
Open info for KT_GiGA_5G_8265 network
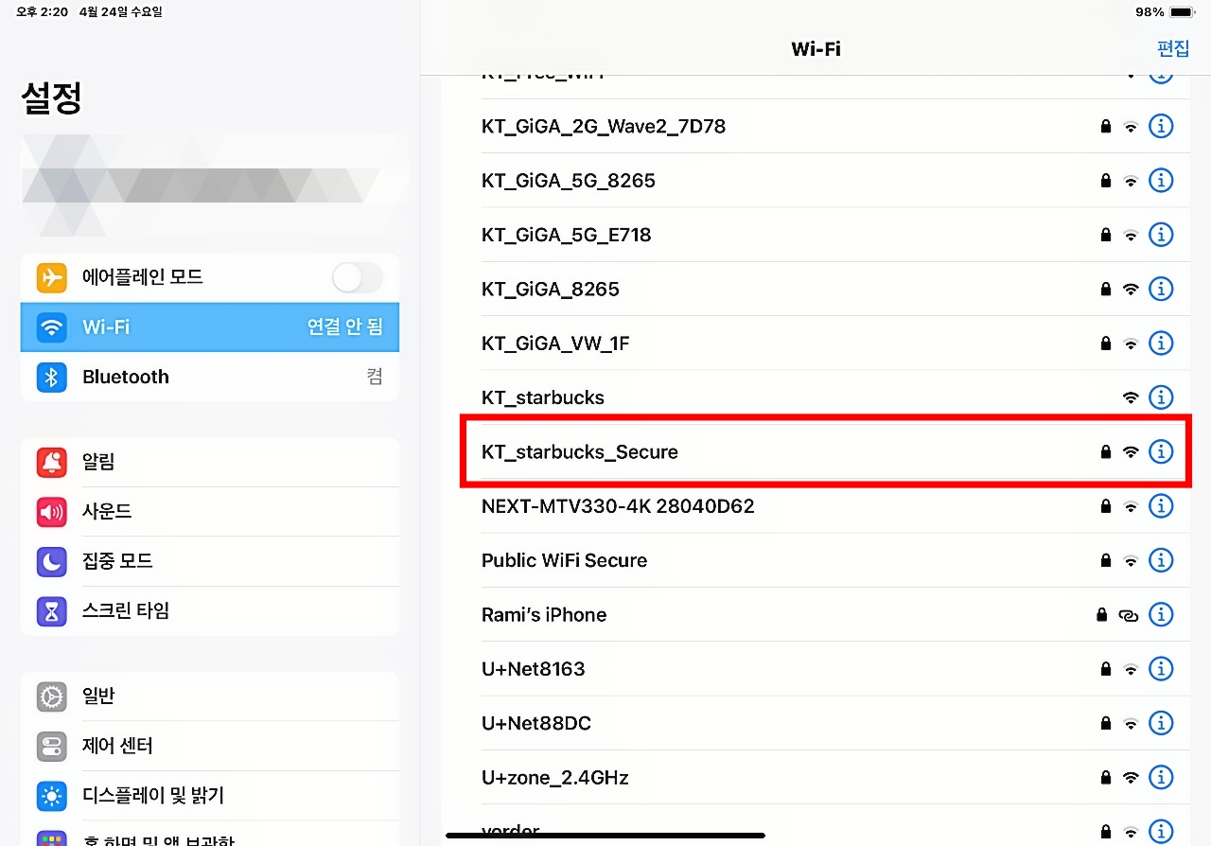[1161, 180]
